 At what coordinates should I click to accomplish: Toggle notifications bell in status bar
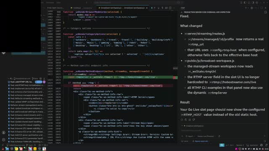coord(266,145)
